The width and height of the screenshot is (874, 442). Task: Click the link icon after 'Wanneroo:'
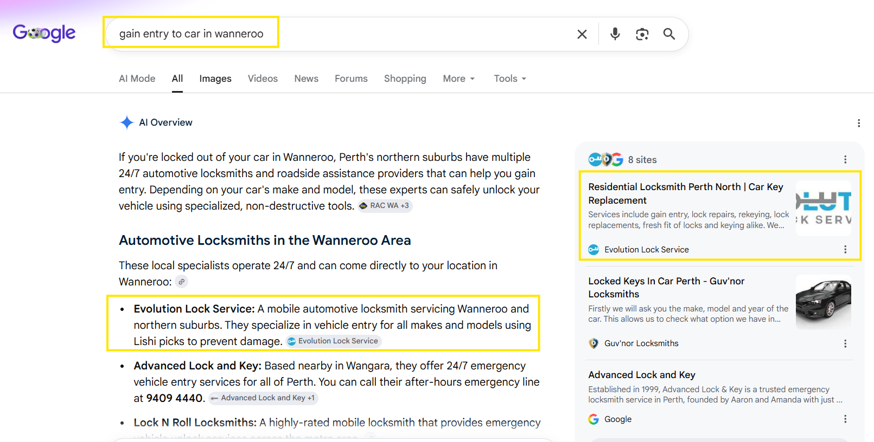[x=182, y=282]
